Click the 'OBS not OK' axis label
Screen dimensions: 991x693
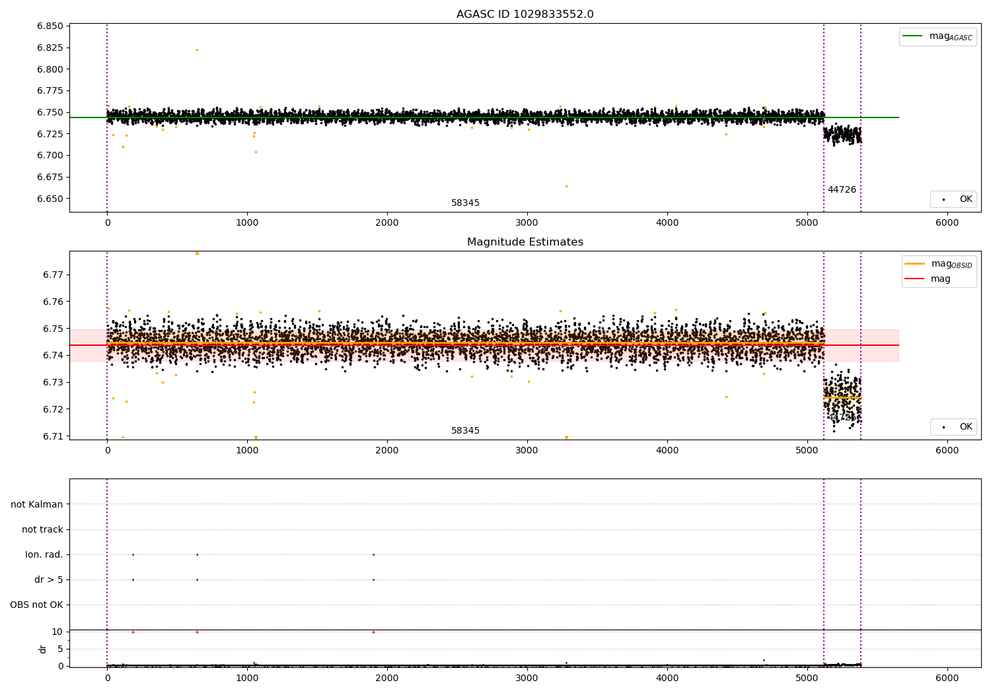36,605
